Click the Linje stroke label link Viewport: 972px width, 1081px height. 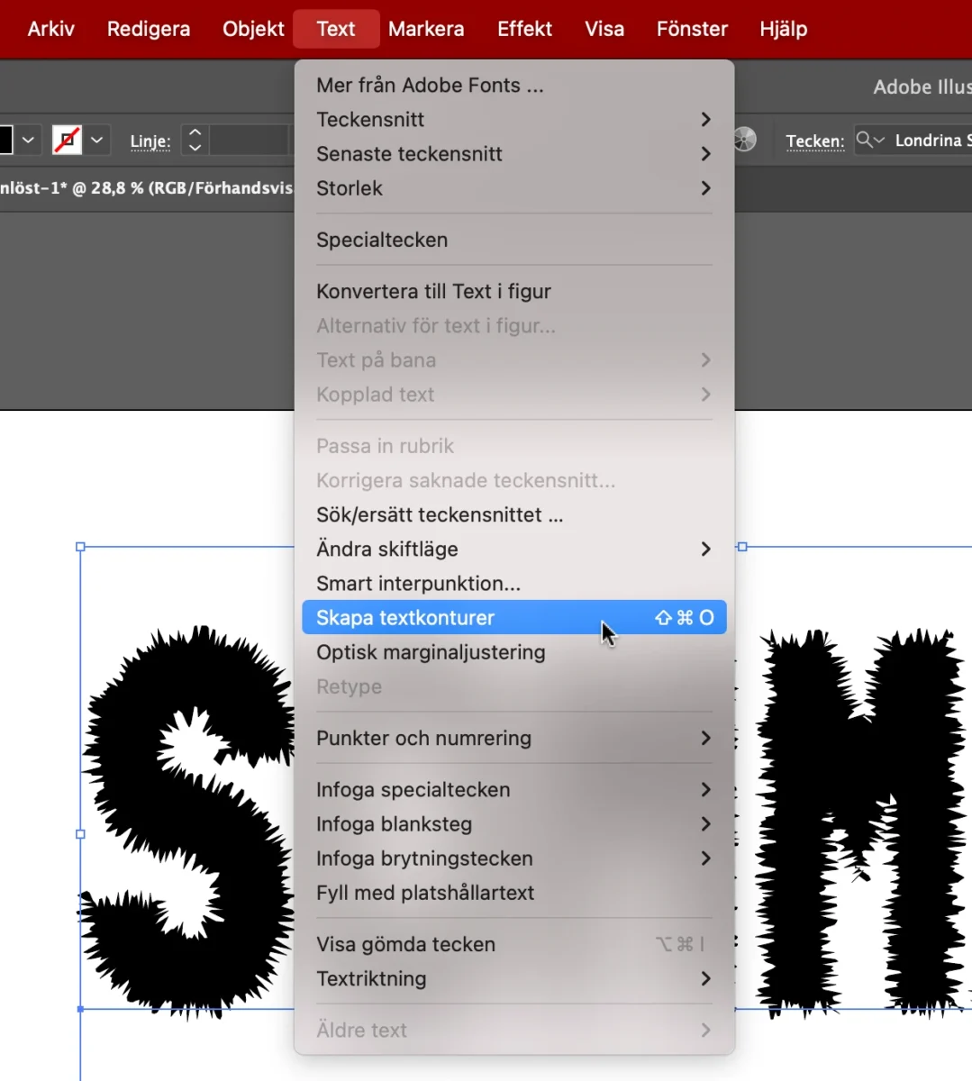(150, 141)
